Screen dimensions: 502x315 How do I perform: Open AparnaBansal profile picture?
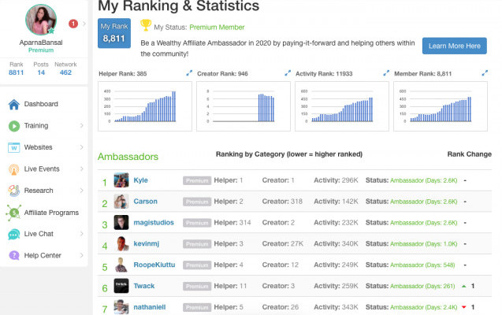(x=41, y=20)
